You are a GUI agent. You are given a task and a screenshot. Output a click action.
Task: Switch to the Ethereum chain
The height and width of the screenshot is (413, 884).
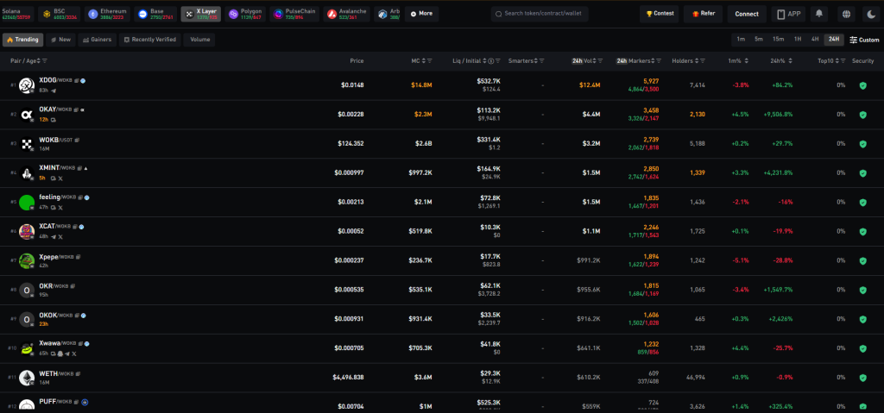pos(108,14)
